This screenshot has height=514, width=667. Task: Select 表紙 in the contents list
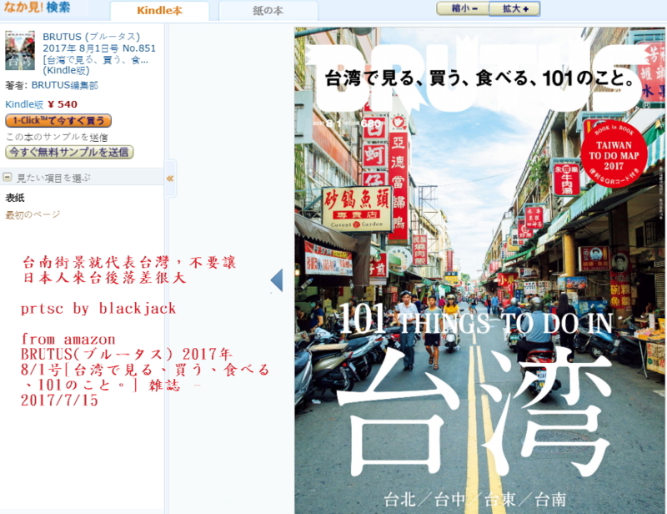coord(15,198)
